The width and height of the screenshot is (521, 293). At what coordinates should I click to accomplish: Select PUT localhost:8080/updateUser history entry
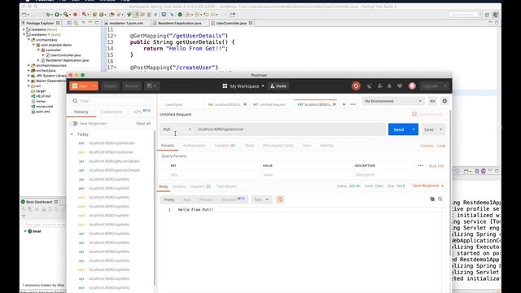coord(112,143)
